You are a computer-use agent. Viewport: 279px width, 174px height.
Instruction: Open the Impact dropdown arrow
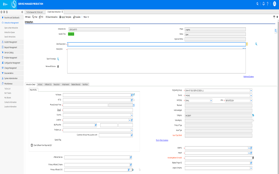(x=249, y=153)
